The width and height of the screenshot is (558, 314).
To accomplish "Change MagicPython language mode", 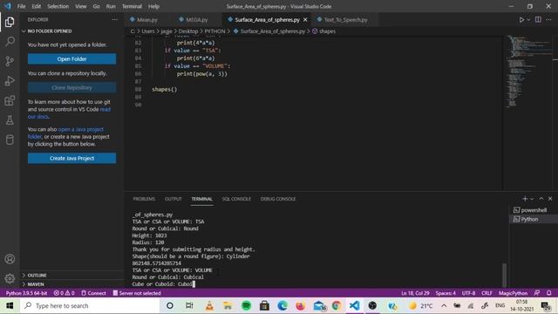I will coord(513,293).
